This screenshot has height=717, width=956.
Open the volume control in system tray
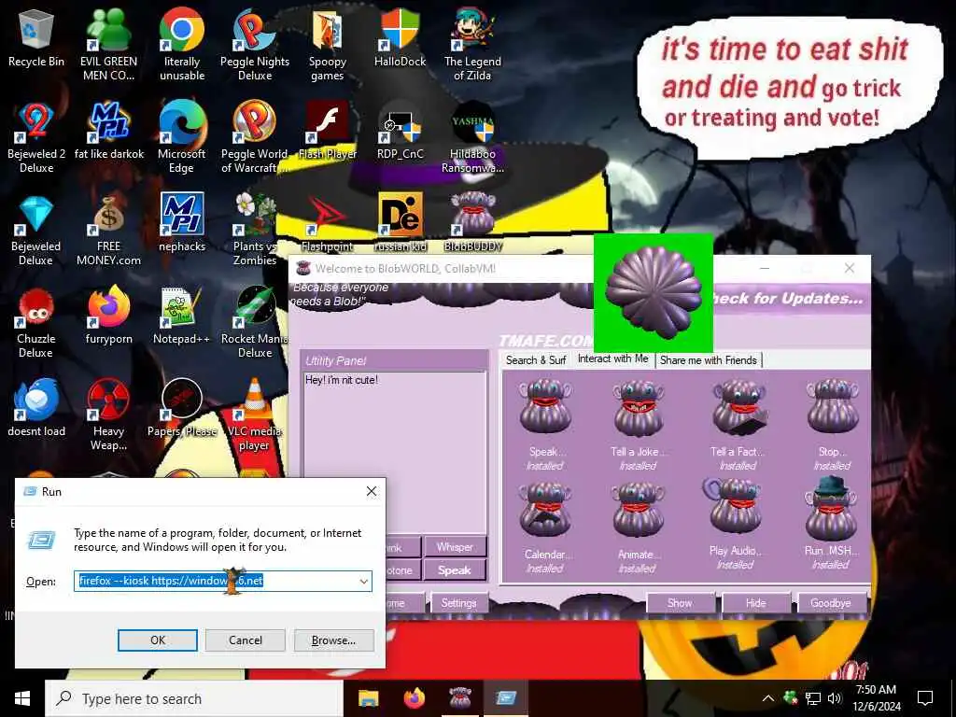[835, 698]
